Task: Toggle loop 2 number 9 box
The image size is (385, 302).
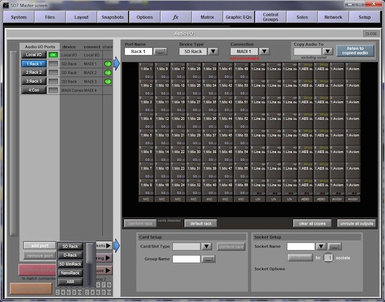Action: (x=109, y=285)
